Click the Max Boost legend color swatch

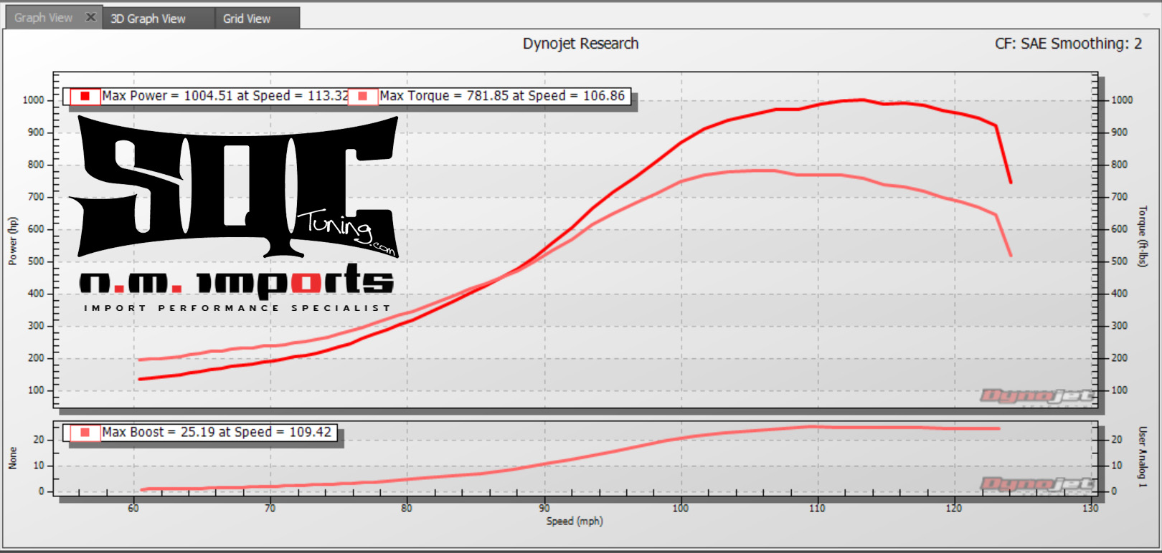(85, 433)
